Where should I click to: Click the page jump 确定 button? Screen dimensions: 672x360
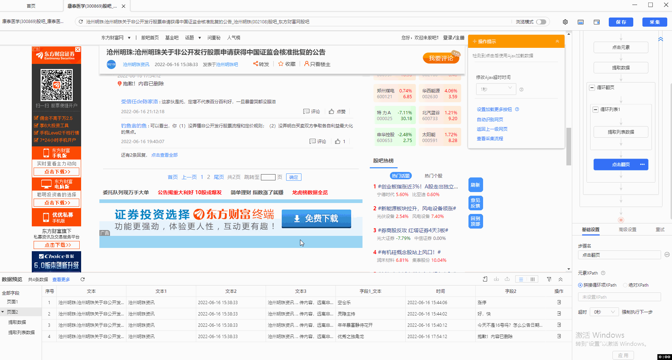[x=294, y=177]
